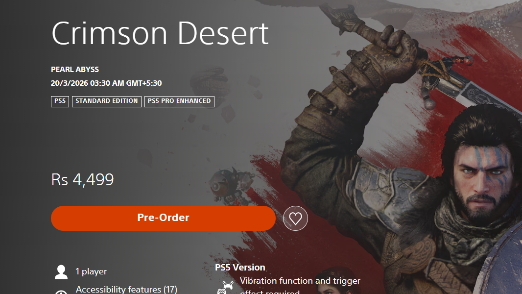The height and width of the screenshot is (294, 522).
Task: Select the PS5 PRO ENHANCED tag
Action: [x=179, y=101]
